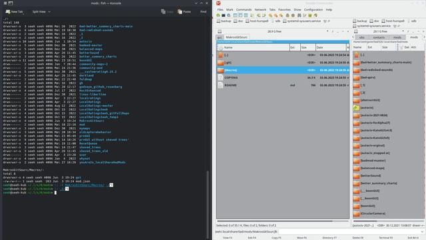The image size is (426, 240).
Task: Click the Terminal F9 button
Action: pos(386,237)
